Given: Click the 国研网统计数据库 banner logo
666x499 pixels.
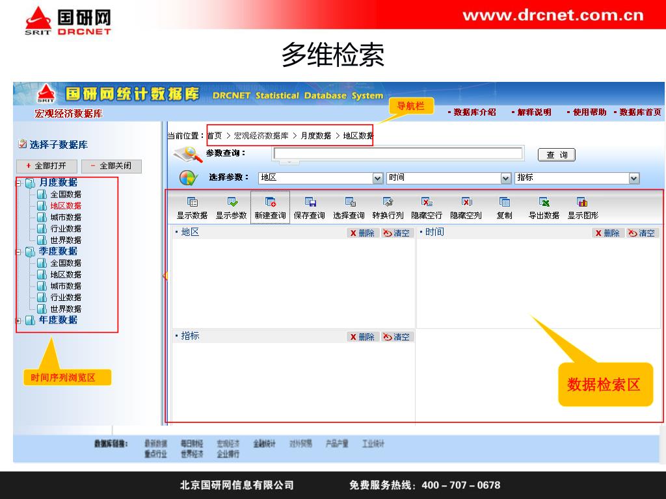Looking at the screenshot, I should coord(46,94).
